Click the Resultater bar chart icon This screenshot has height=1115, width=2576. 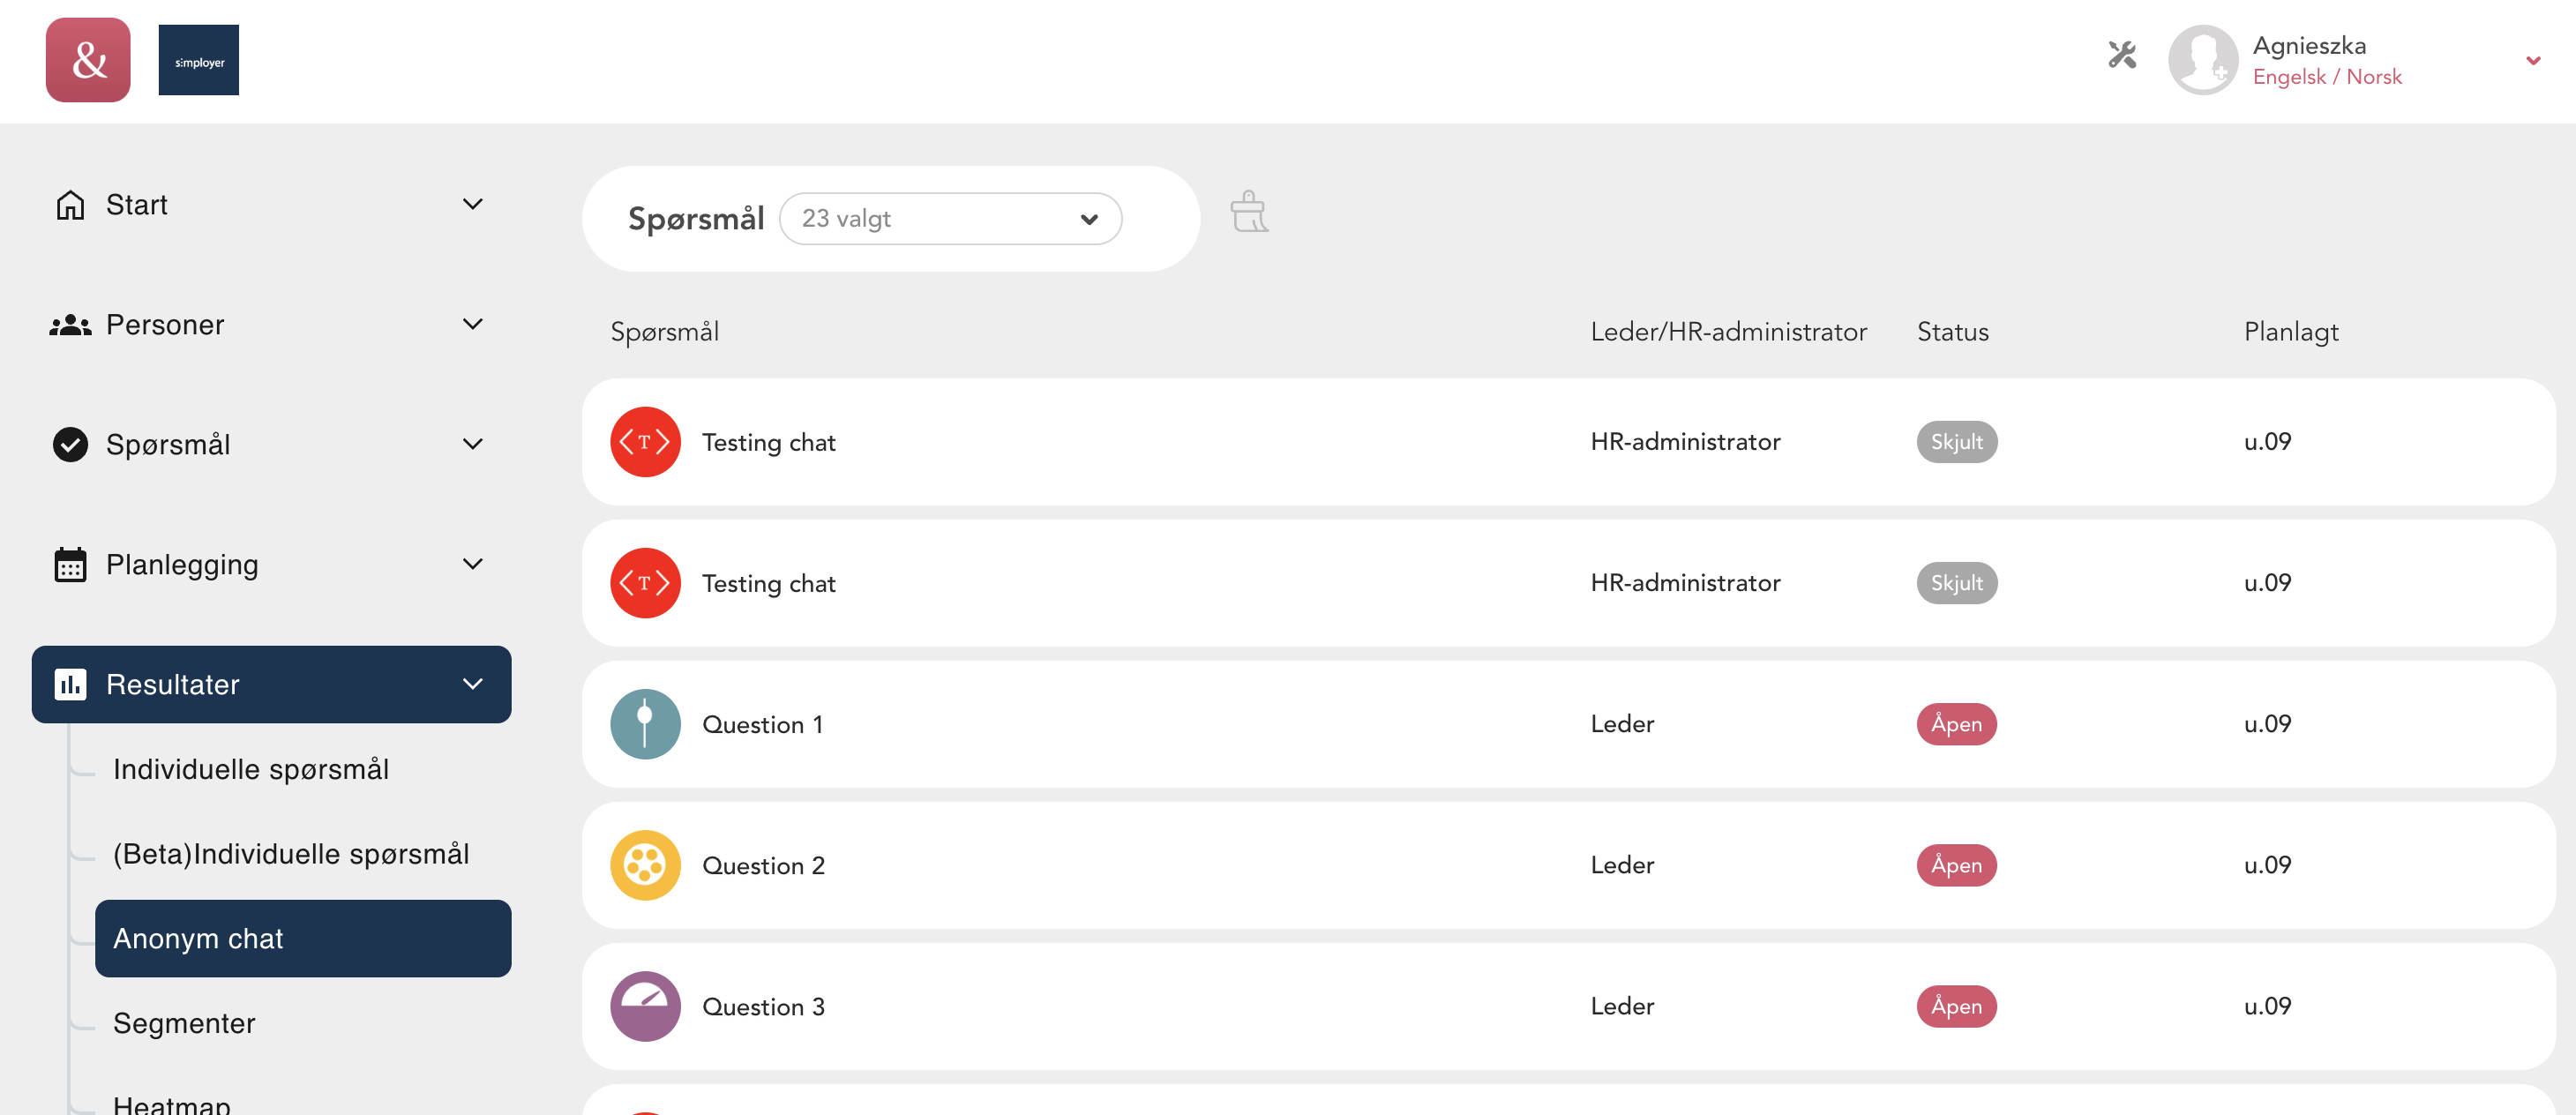tap(70, 684)
